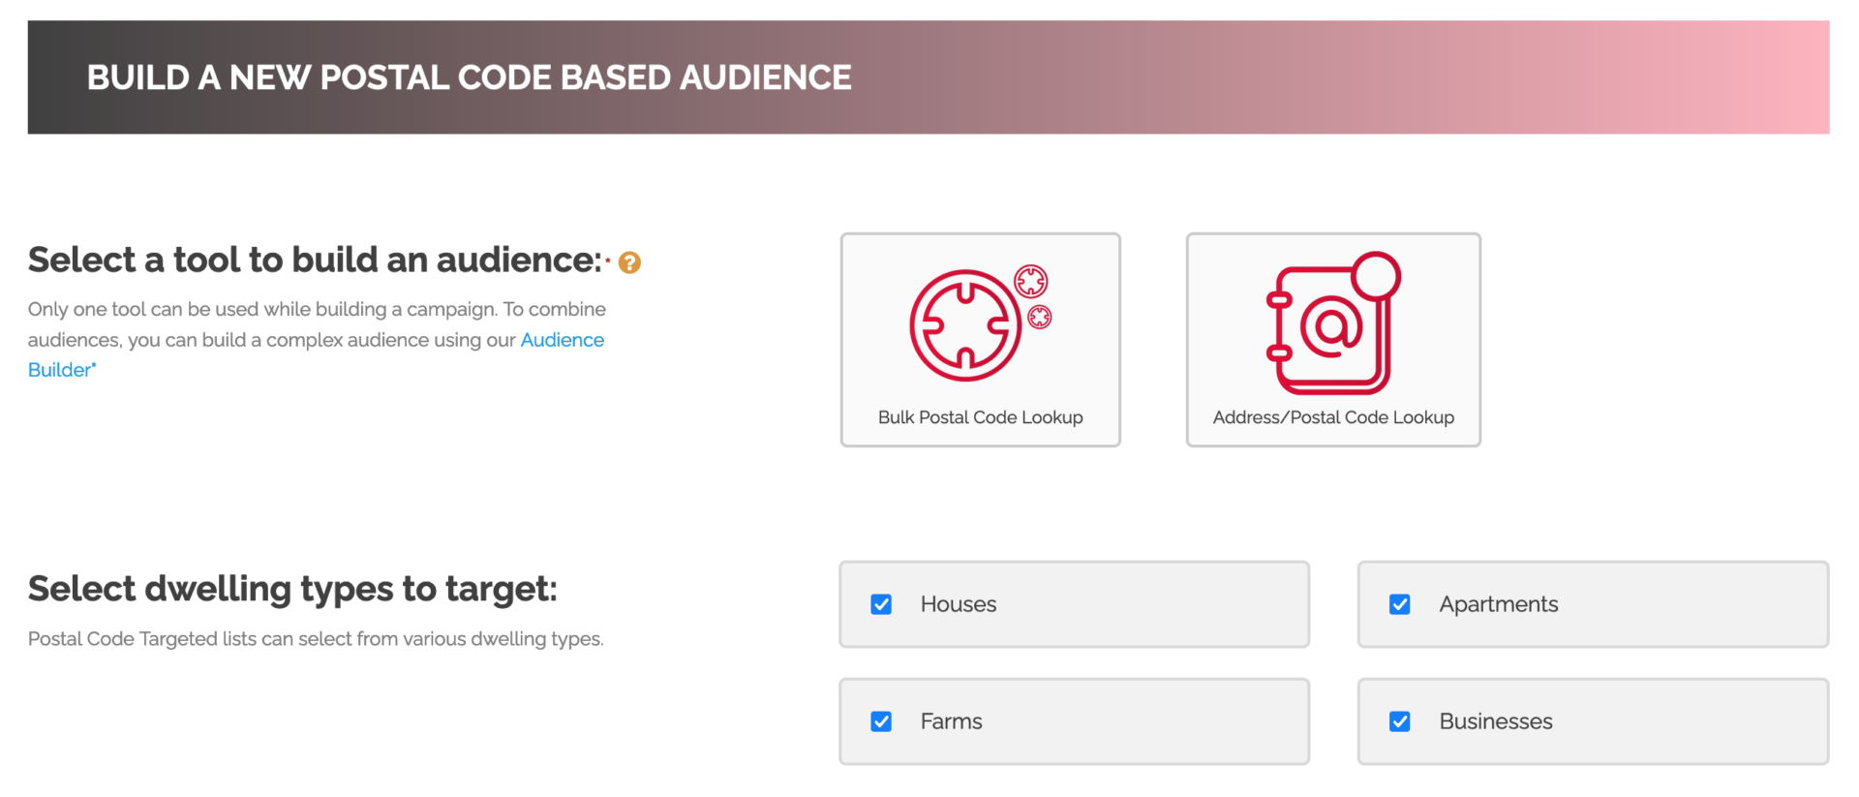Click the orange help question mark icon
Image resolution: width=1859 pixels, height=797 pixels.
coord(629,262)
